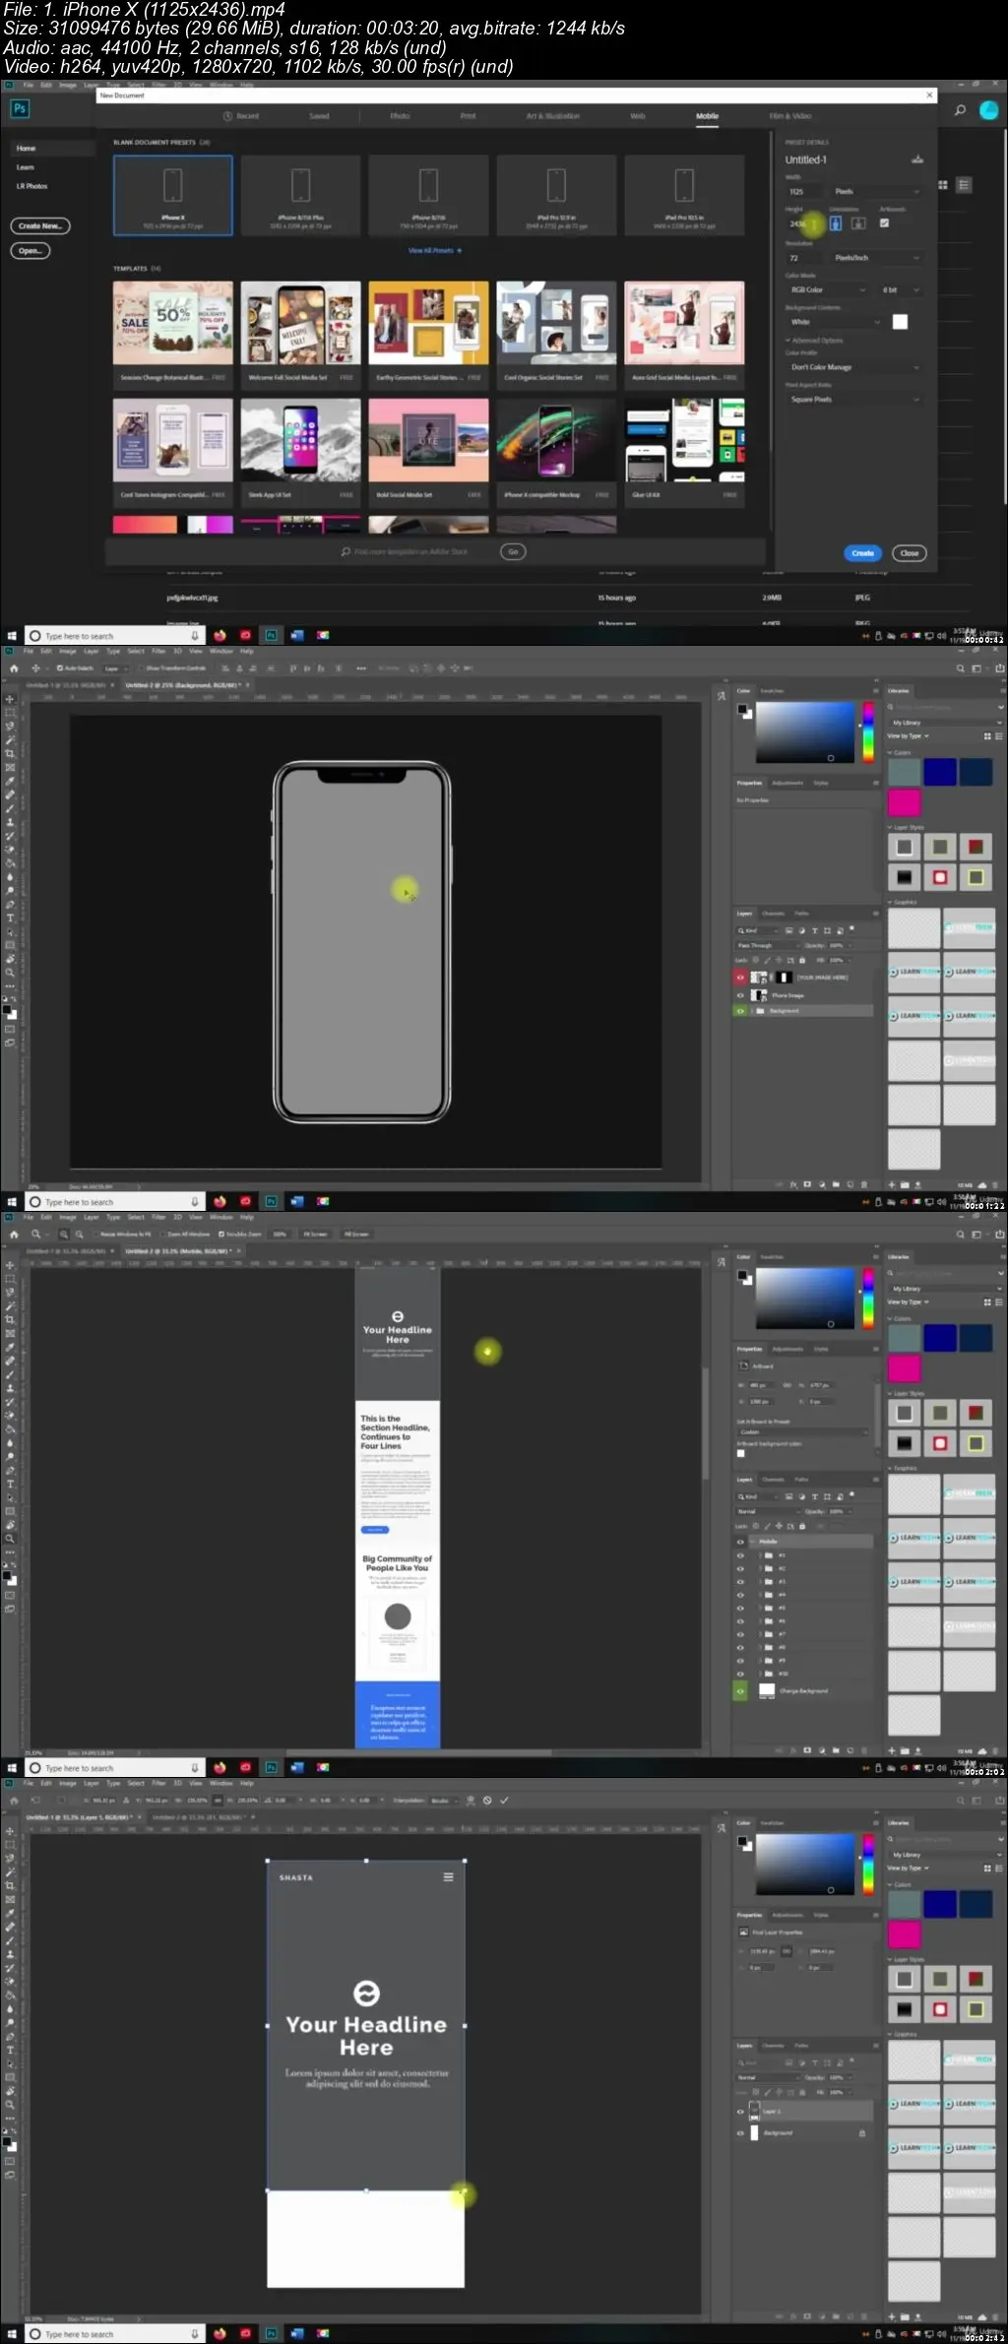Toggle Scrubby Zoom checkbox
Screen dimensions: 1008x2344
pyautogui.click(x=220, y=1235)
